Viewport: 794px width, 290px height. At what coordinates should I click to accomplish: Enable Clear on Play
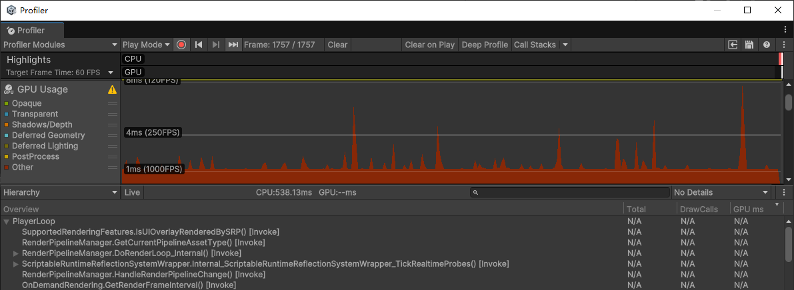click(429, 45)
